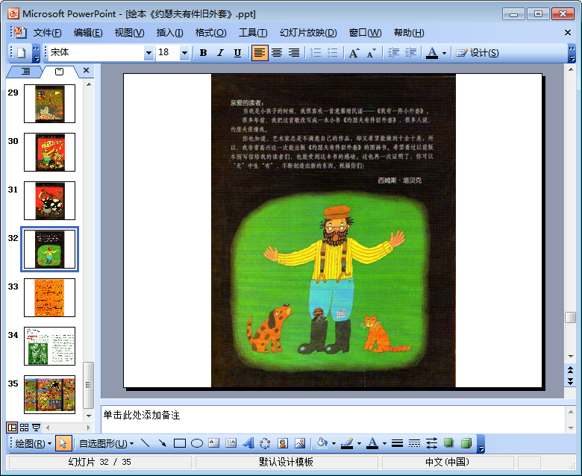Open the 设计(S) design pane
The width and height of the screenshot is (582, 476).
[x=478, y=53]
